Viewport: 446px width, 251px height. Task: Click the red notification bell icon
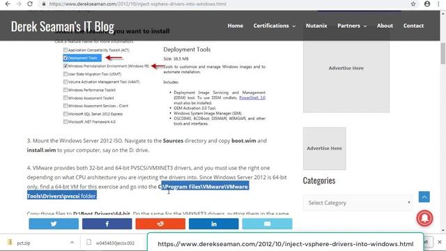[424, 218]
